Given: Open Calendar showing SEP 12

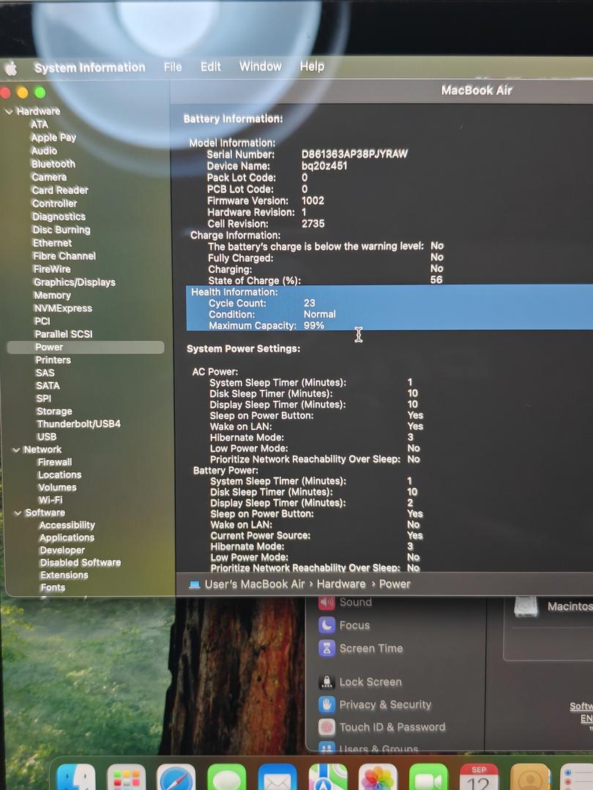Looking at the screenshot, I should click(x=479, y=778).
